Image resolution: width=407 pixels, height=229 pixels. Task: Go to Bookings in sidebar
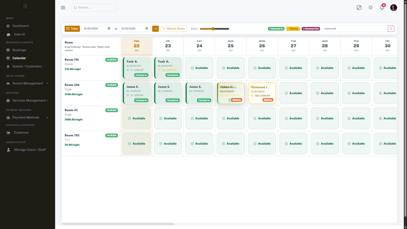[x=19, y=50]
